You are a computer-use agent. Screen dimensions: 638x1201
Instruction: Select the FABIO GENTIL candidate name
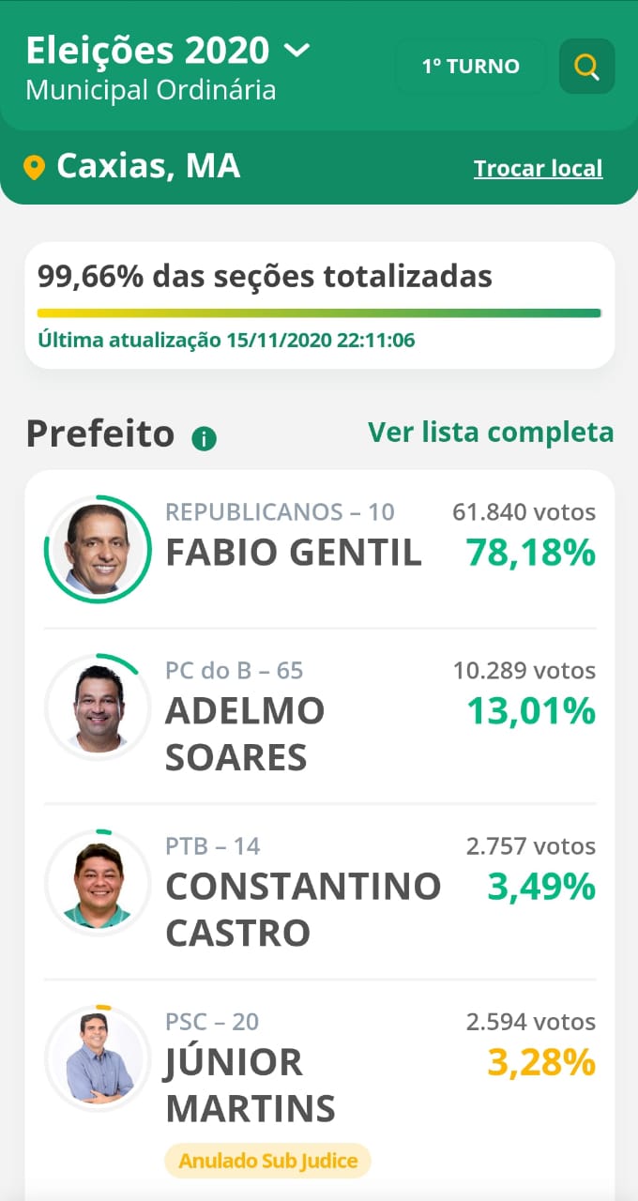pyautogui.click(x=293, y=553)
